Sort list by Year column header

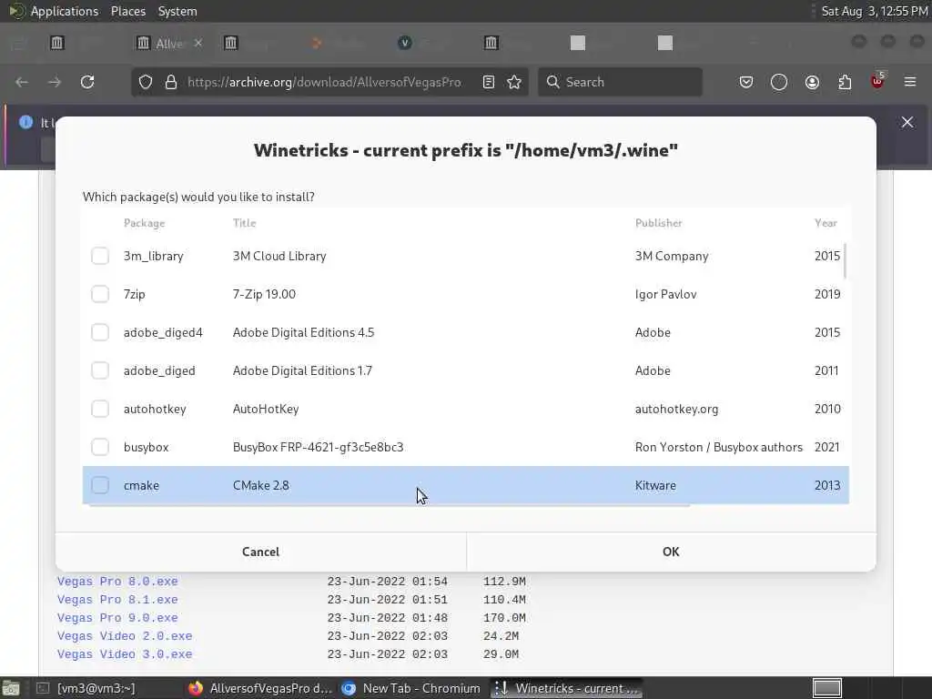click(x=826, y=223)
